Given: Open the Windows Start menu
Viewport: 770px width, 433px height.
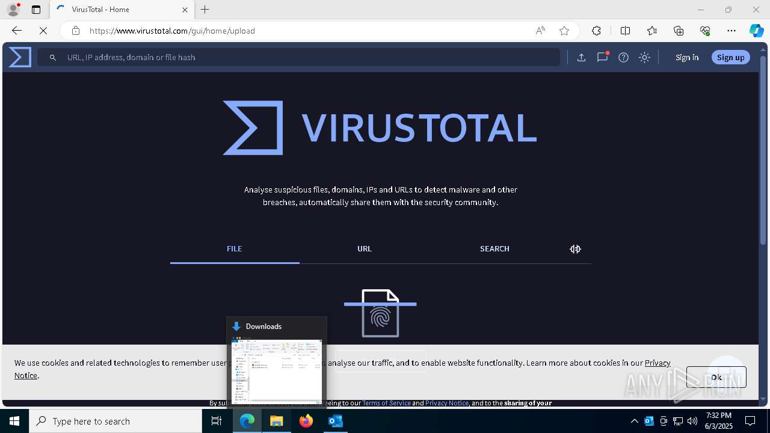Looking at the screenshot, I should coord(14,421).
